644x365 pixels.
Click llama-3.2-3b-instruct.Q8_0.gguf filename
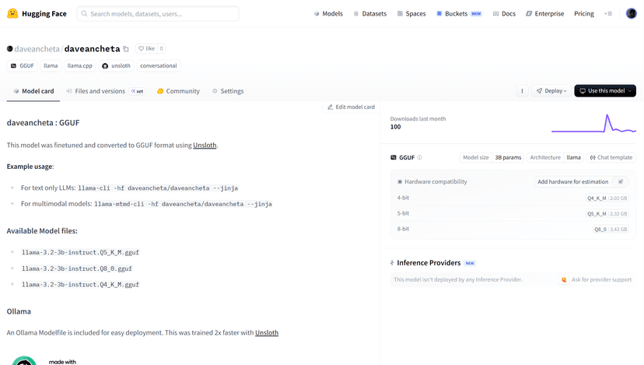pyautogui.click(x=77, y=268)
